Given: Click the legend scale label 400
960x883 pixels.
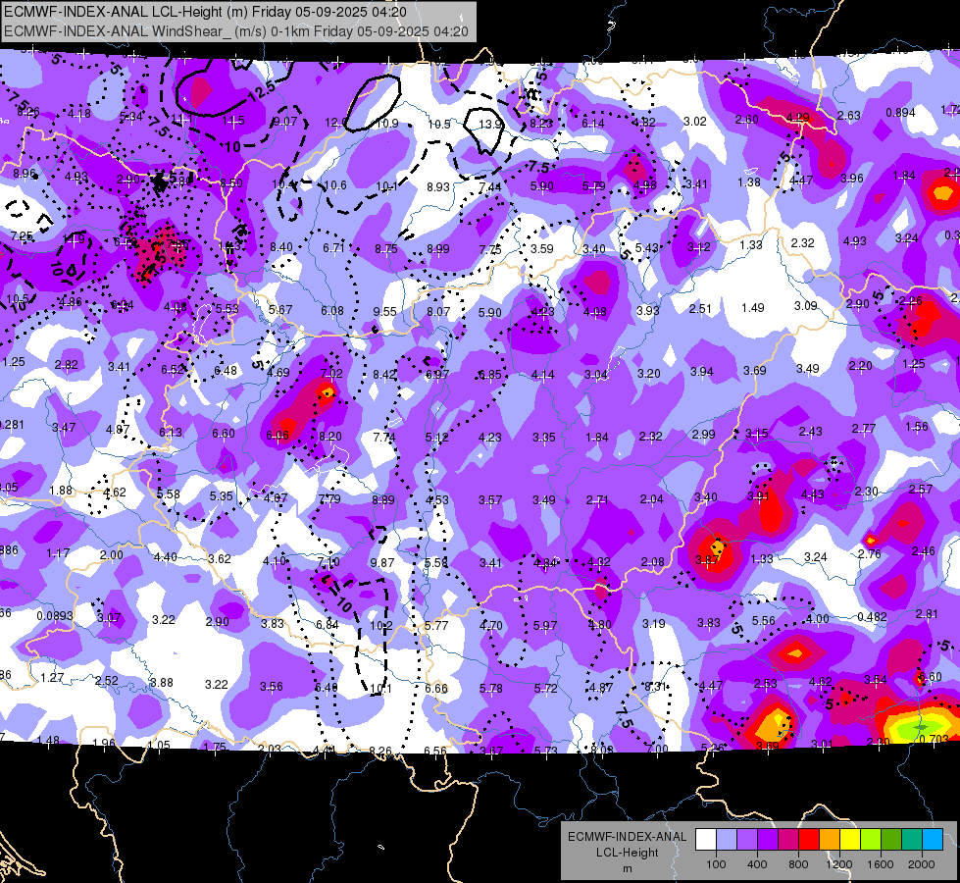Looking at the screenshot, I should click(x=757, y=864).
